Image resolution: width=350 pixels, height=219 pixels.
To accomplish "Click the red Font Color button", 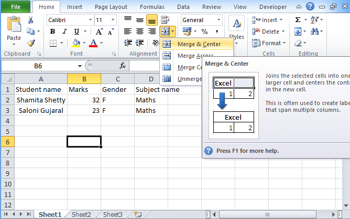I will click(93, 43).
